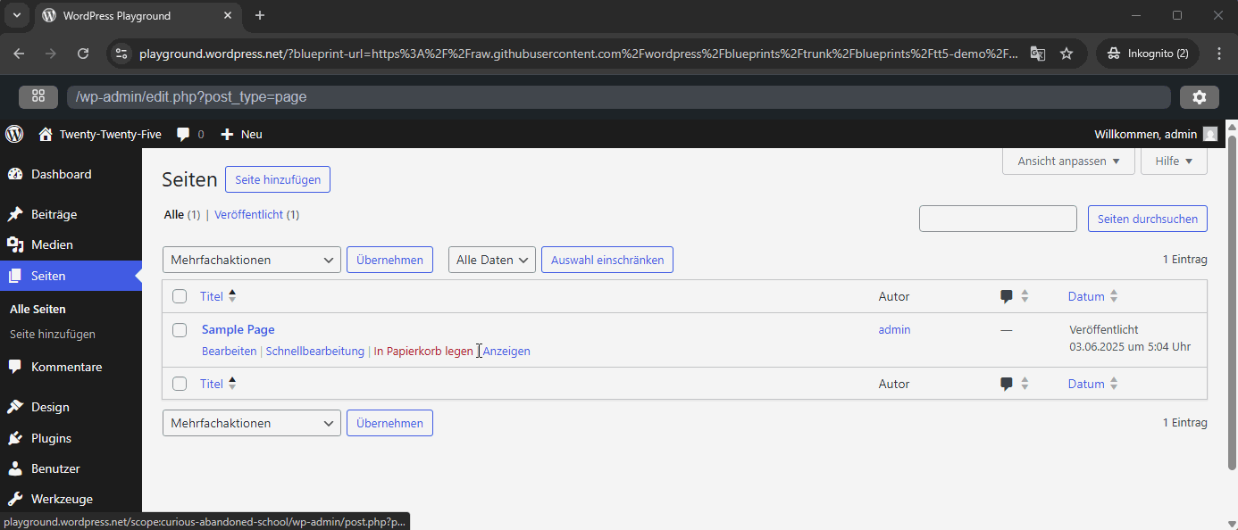Screen dimensions: 1238x530
Task: Click Schnellbearbeitung under Sample Page
Action: (315, 352)
